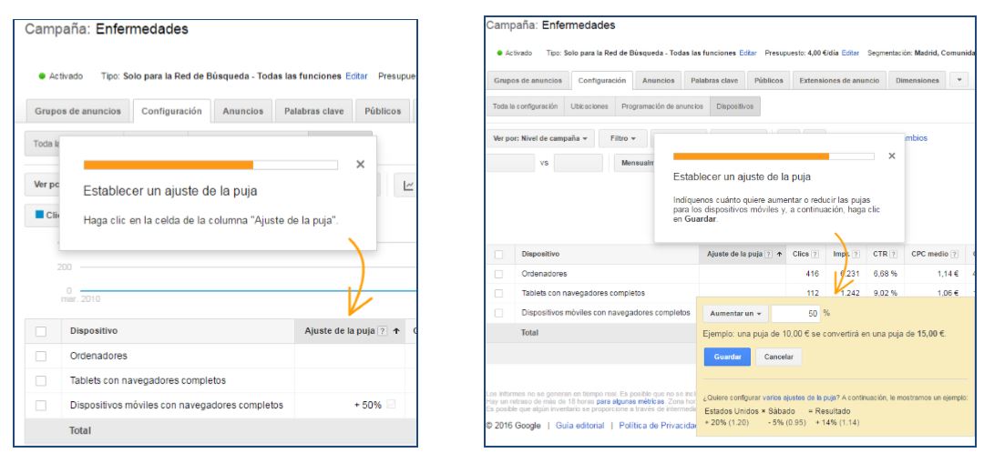Click the Guardar button
Screen dimensions: 984x453
click(x=727, y=357)
